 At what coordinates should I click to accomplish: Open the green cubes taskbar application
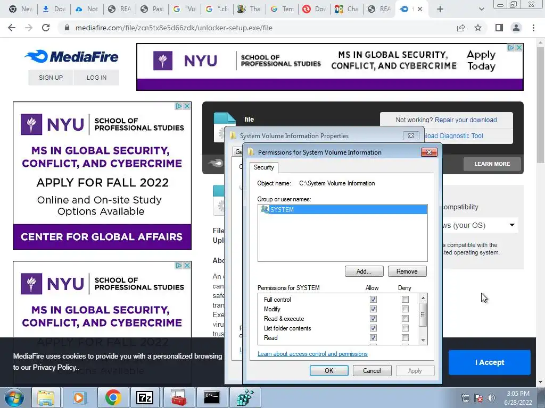(245, 397)
